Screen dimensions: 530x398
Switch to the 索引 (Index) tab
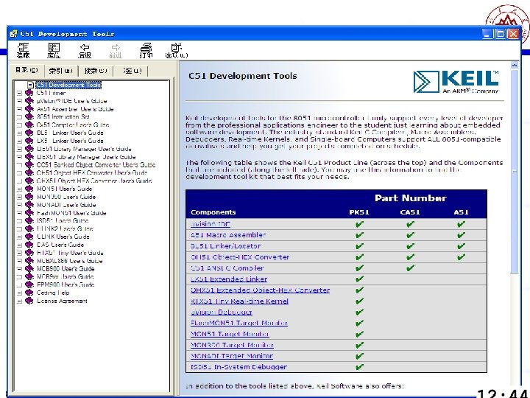pyautogui.click(x=61, y=71)
